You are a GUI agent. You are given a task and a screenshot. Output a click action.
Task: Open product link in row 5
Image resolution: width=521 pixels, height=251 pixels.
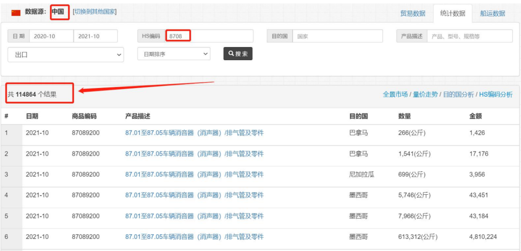coord(194,216)
